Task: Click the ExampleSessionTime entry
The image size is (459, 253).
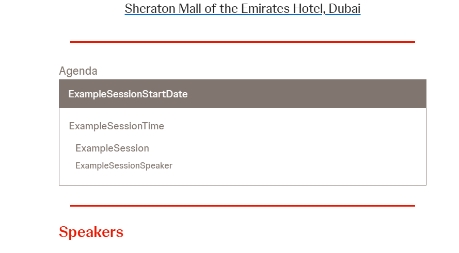Action: pyautogui.click(x=117, y=126)
